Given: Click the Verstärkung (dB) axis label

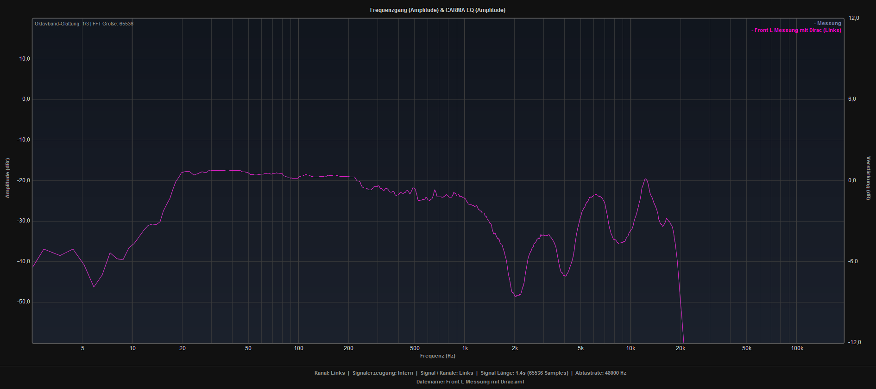Looking at the screenshot, I should (868, 178).
